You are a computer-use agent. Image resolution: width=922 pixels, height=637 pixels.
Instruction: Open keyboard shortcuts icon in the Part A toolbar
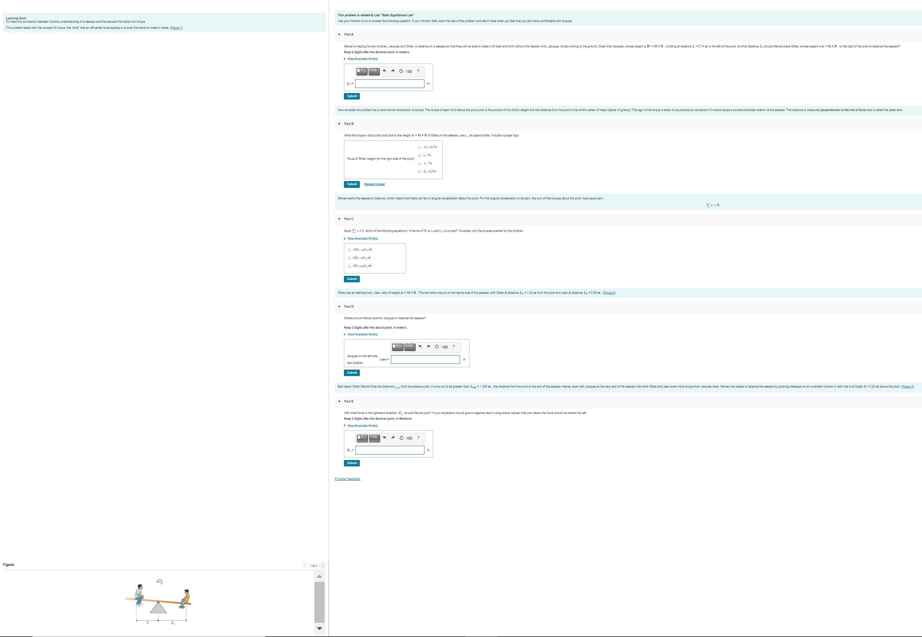click(x=409, y=71)
